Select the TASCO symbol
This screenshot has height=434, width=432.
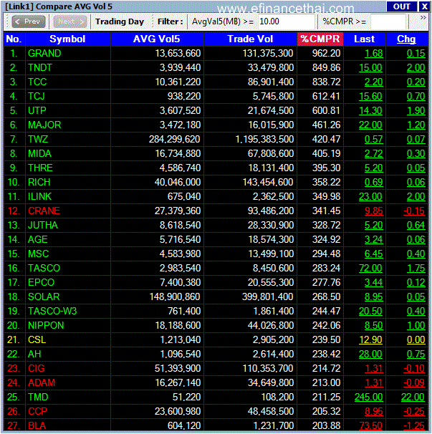click(44, 268)
